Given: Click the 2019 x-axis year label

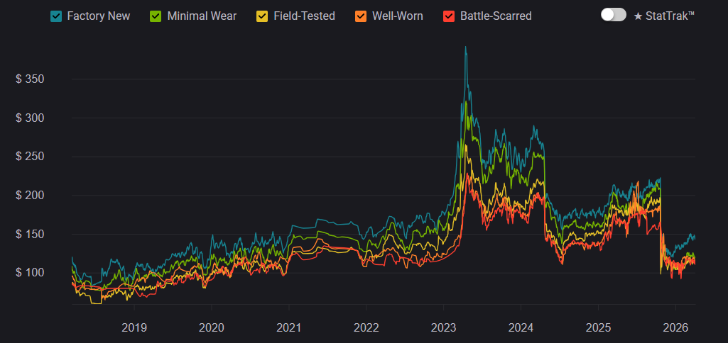Looking at the screenshot, I should click(134, 328).
